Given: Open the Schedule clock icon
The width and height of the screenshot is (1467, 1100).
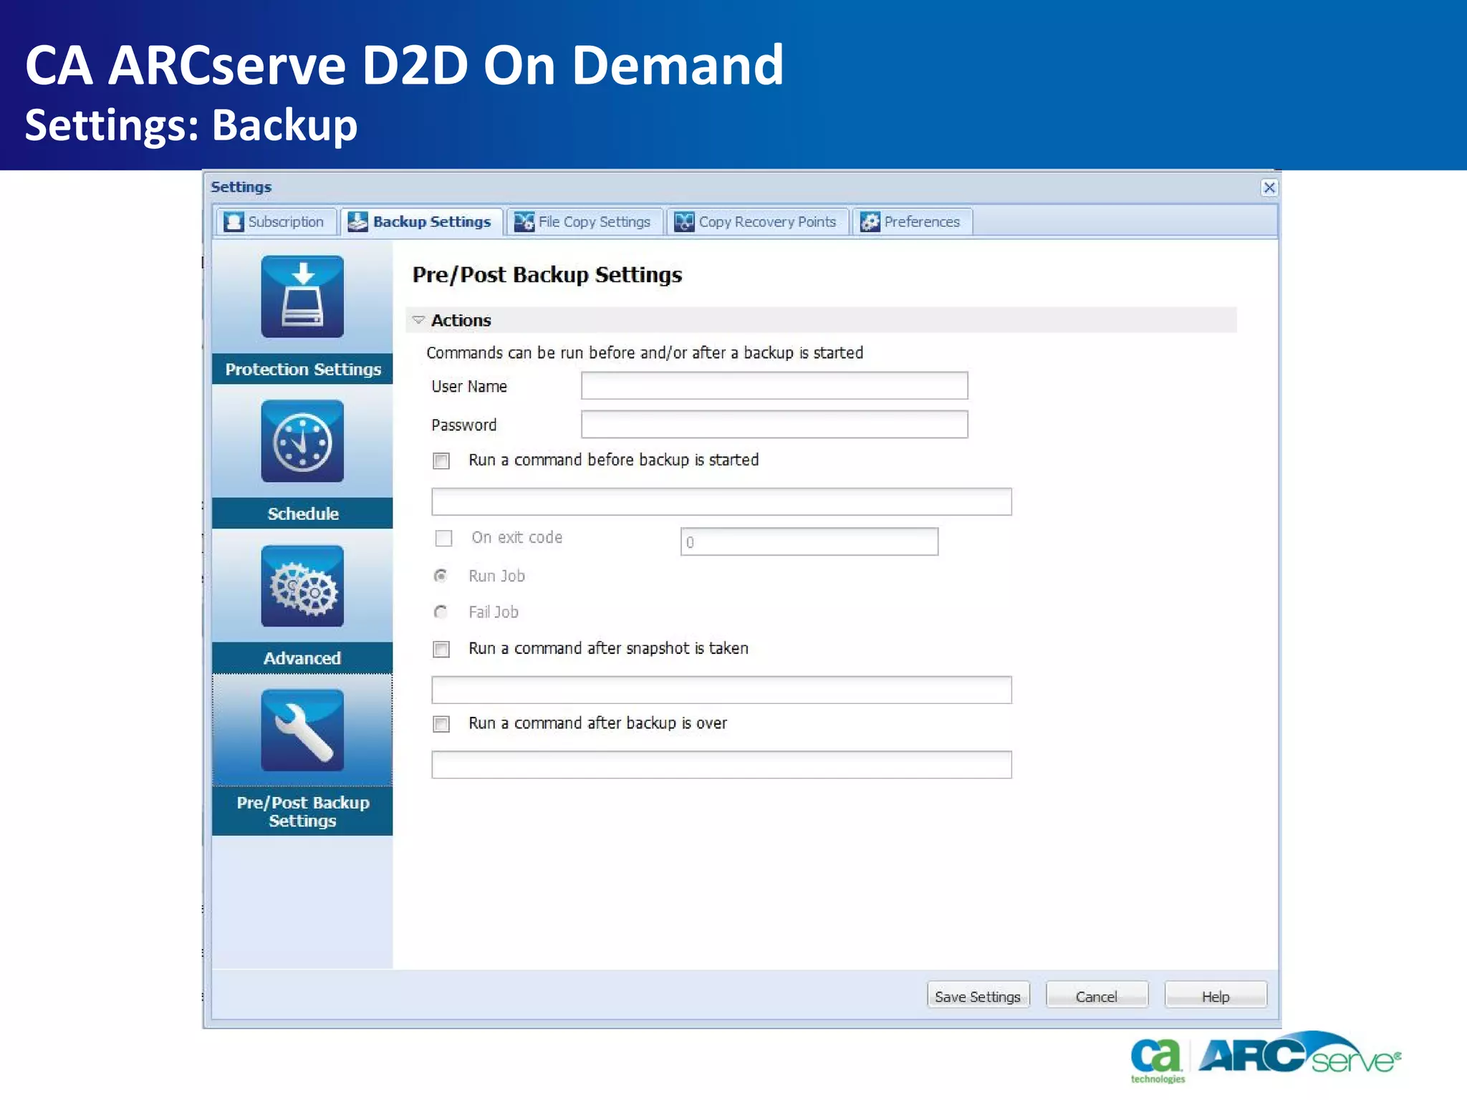Looking at the screenshot, I should pos(302,441).
